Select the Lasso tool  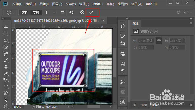click(x=6, y=40)
